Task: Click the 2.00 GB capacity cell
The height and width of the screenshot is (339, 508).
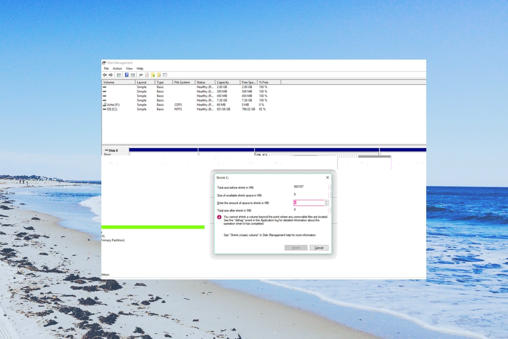Action: [222, 87]
